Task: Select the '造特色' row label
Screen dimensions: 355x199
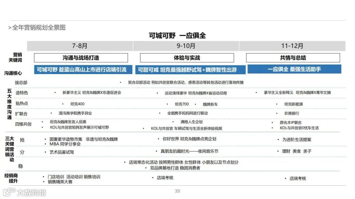Action: tap(21, 93)
